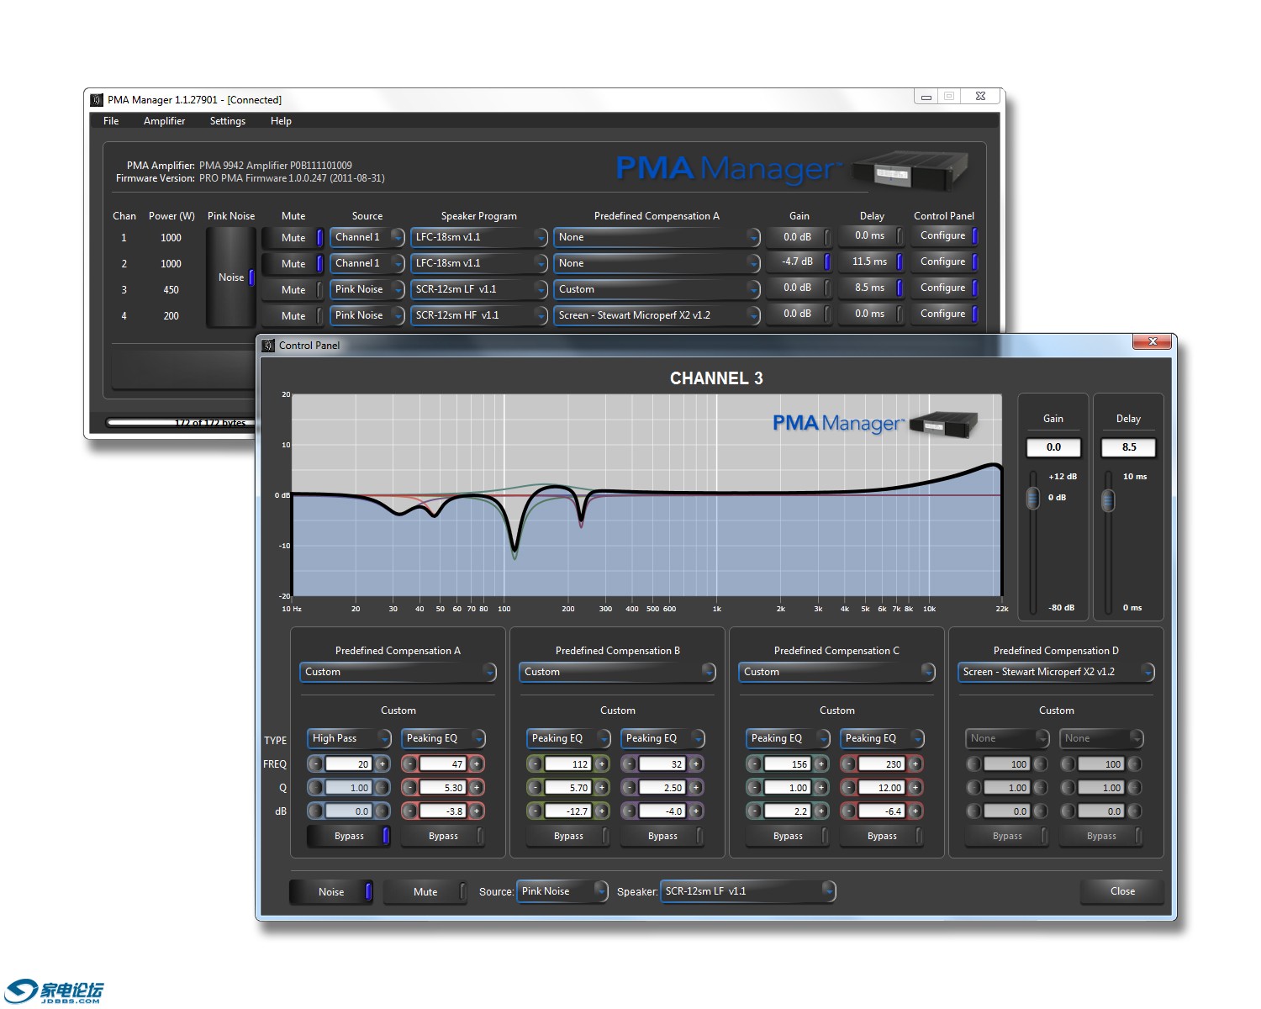The height and width of the screenshot is (1009, 1261).
Task: Increase dB of the -6.4 filter
Action: pos(915,811)
